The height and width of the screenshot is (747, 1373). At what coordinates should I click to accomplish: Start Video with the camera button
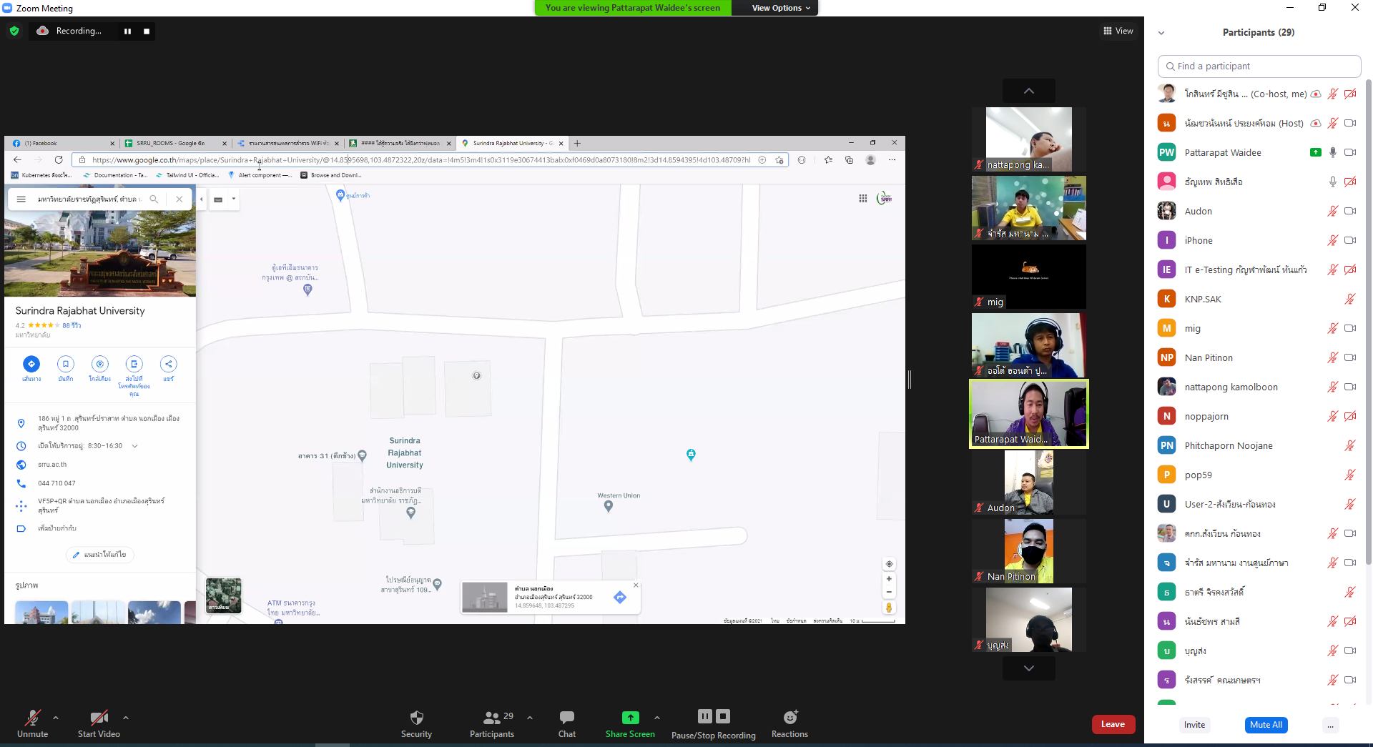pos(99,718)
